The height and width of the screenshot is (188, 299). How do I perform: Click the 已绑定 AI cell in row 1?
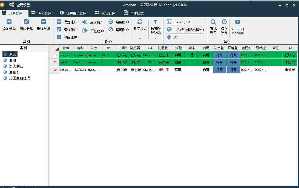(290, 55)
